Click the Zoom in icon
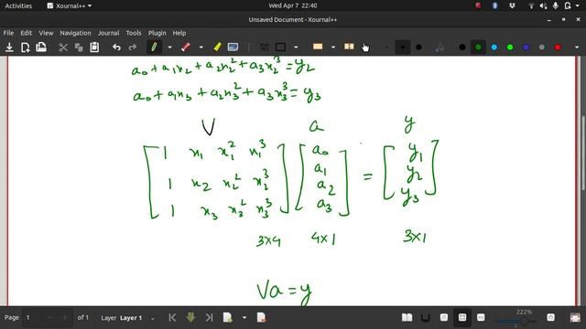 tap(481, 317)
